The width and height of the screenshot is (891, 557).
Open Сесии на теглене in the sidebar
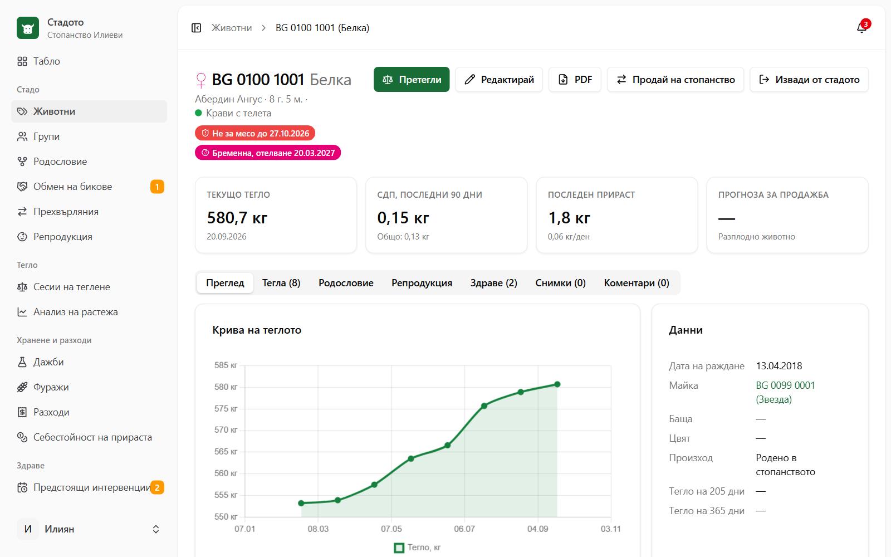point(89,287)
